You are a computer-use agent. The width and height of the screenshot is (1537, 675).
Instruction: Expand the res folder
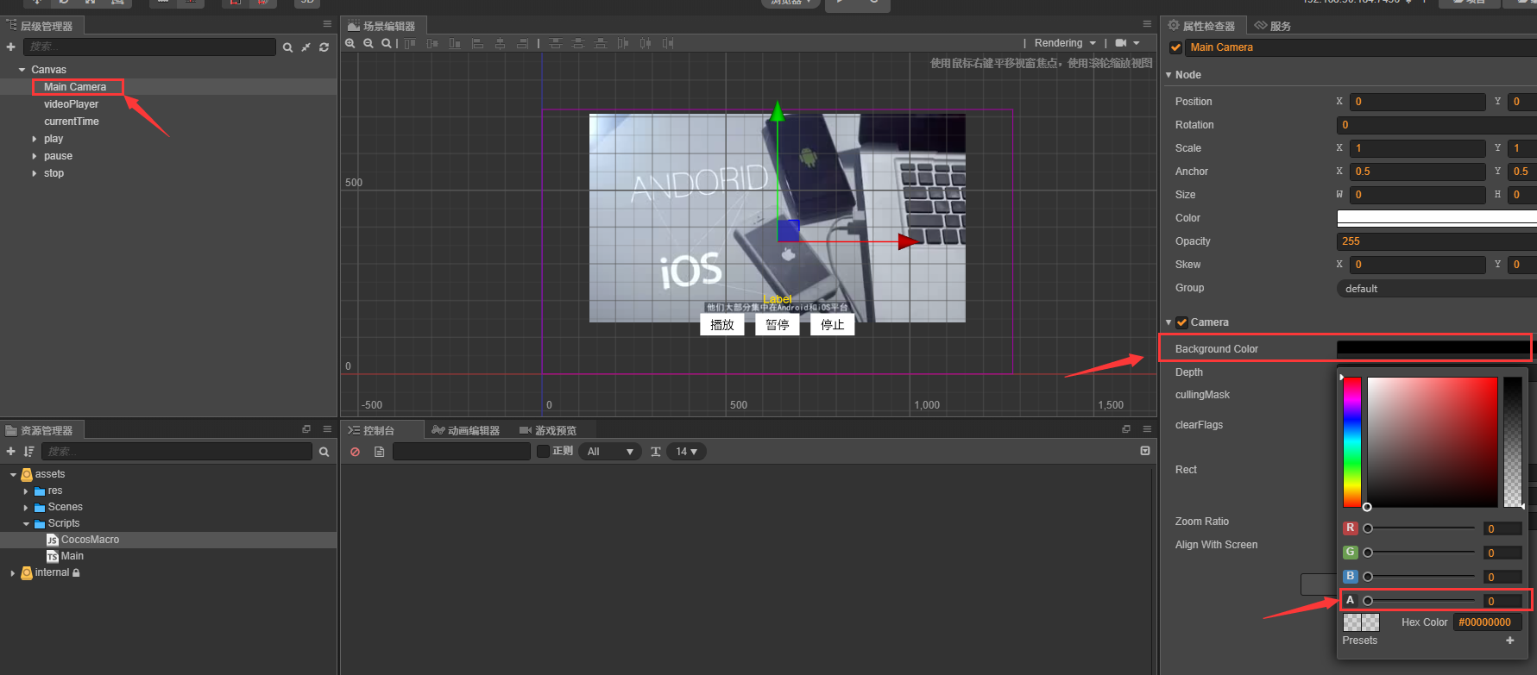coord(26,491)
